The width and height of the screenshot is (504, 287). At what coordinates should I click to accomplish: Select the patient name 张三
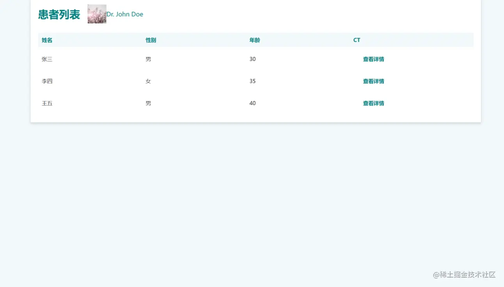tap(47, 59)
